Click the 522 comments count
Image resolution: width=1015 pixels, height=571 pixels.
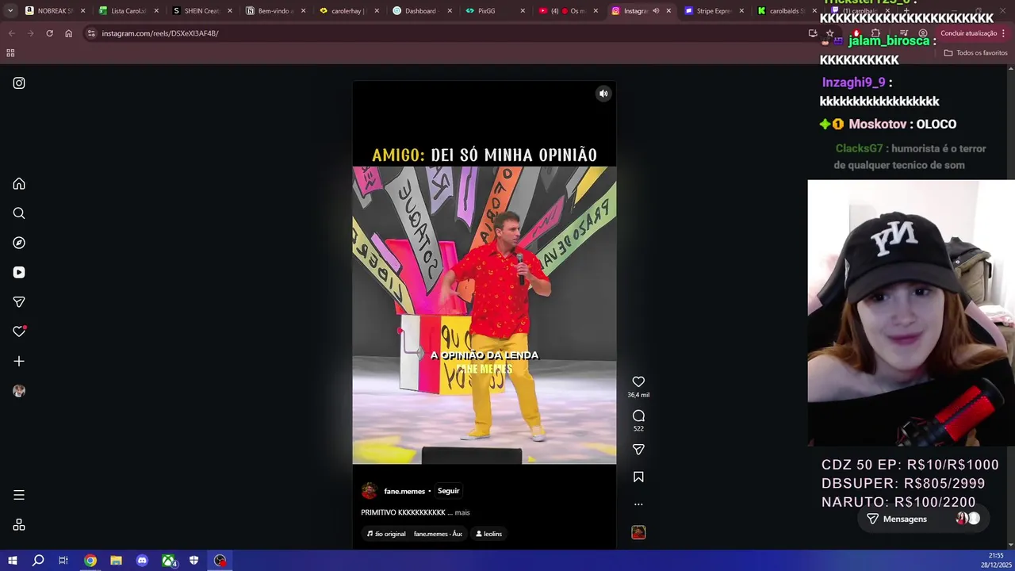coord(638,429)
